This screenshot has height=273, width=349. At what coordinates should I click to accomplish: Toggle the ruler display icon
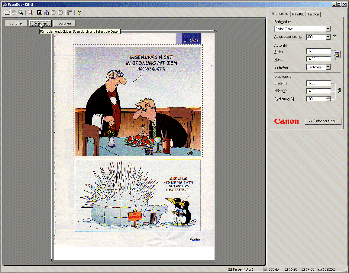70,12
